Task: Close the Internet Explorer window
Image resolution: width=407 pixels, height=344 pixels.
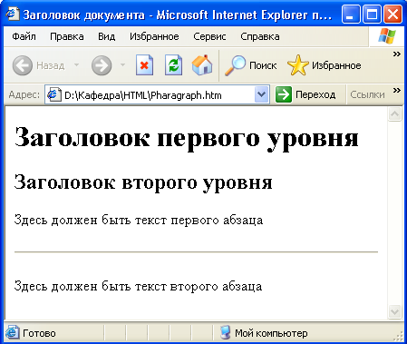Action: 392,15
